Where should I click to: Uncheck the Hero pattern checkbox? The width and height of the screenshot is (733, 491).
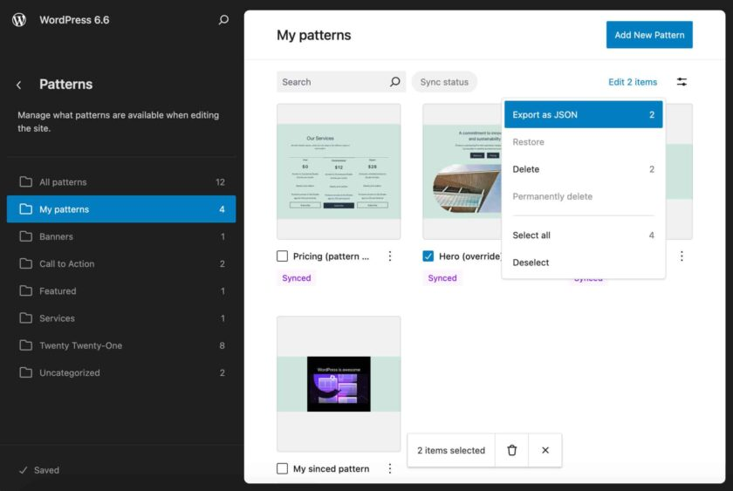pos(428,256)
